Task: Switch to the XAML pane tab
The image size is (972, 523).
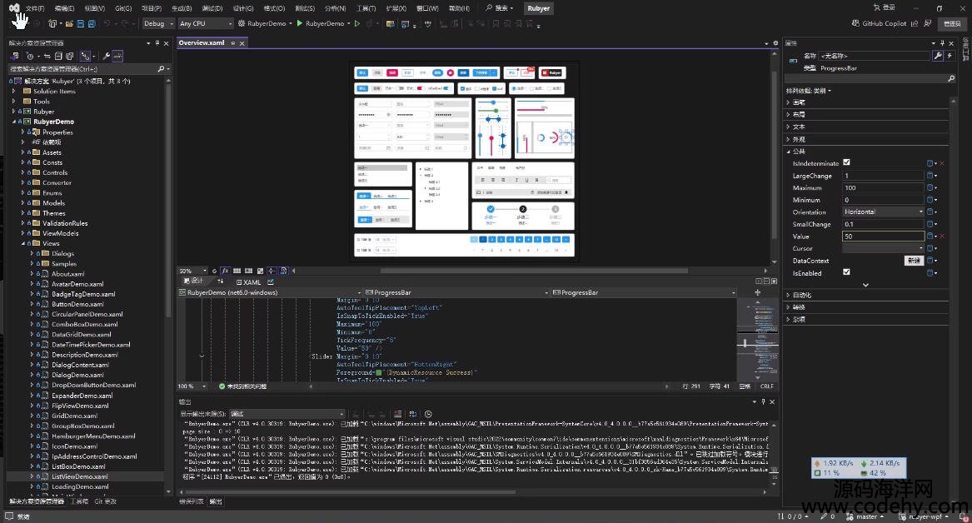Action: click(x=248, y=282)
